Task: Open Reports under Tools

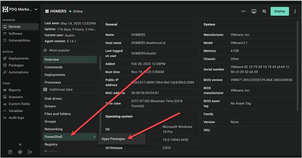Action: (x=14, y=90)
